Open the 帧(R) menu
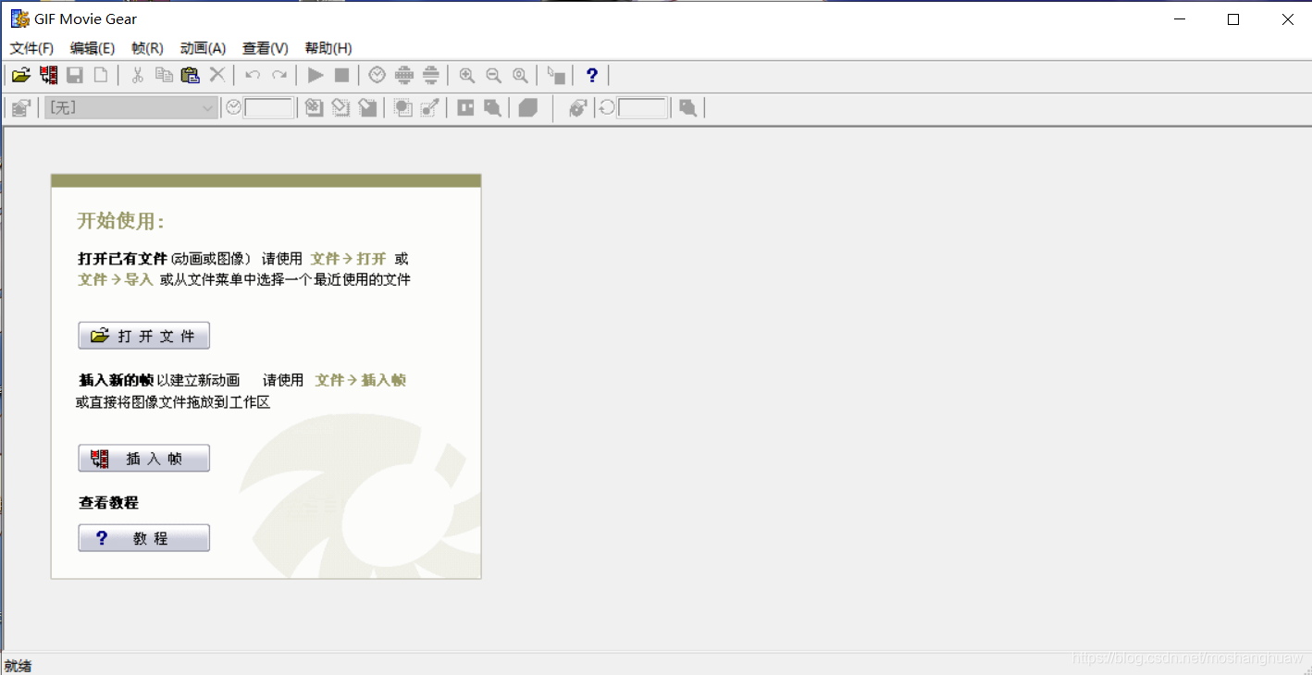 [x=147, y=48]
